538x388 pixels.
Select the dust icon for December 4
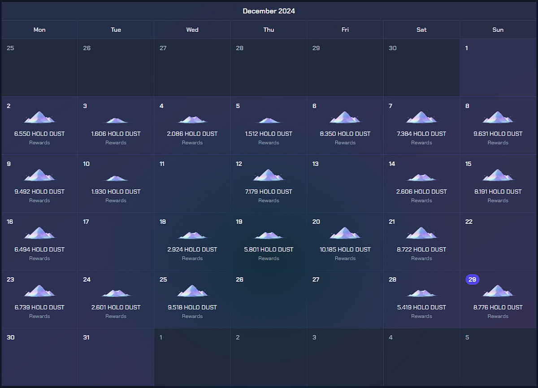(192, 119)
